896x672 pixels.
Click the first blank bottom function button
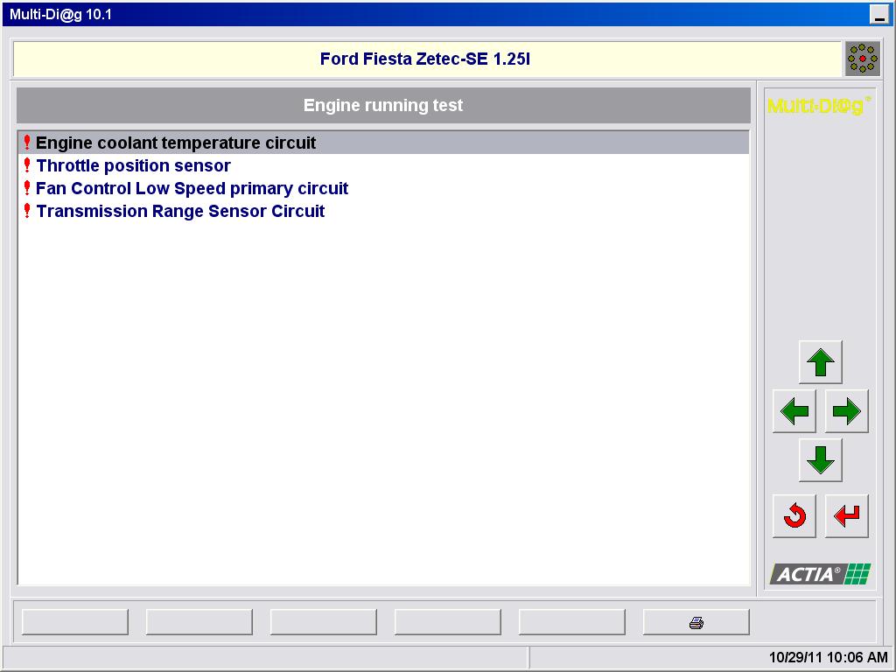(x=75, y=622)
